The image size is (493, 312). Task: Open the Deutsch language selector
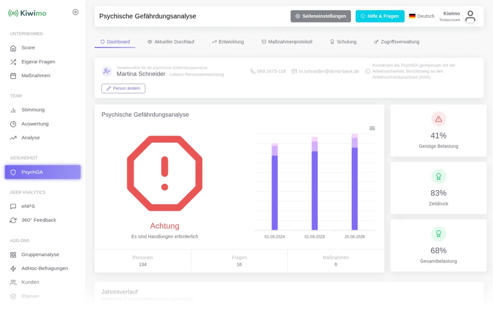point(422,16)
